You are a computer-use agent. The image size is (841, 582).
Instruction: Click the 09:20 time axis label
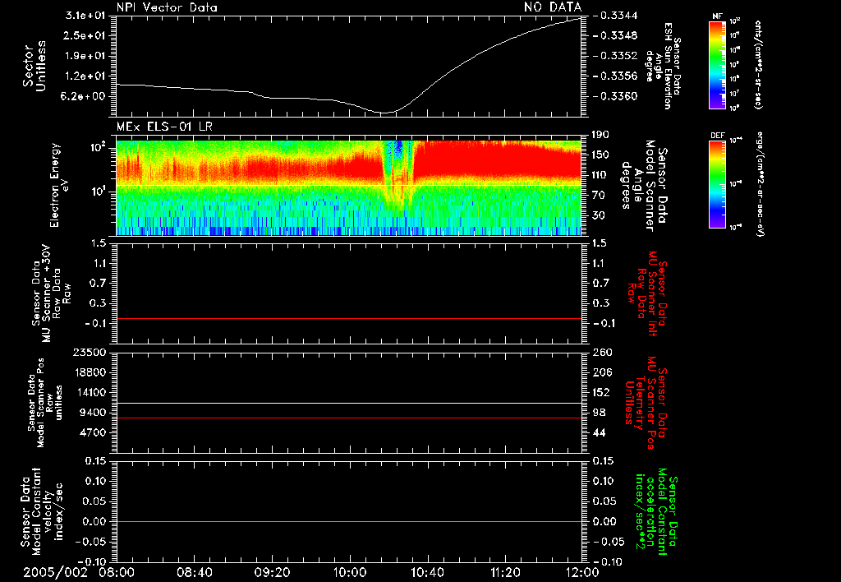(x=273, y=572)
